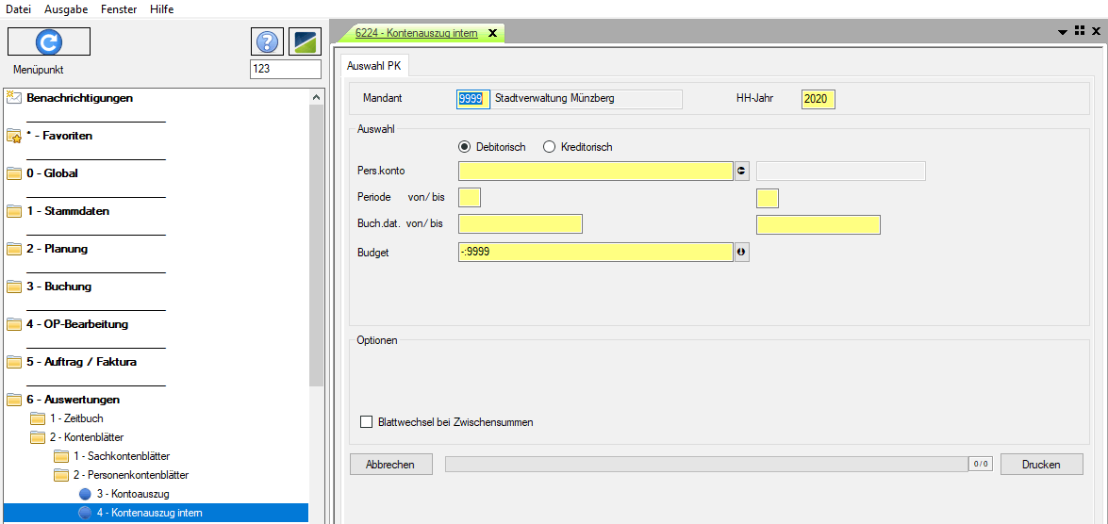The width and height of the screenshot is (1108, 524).
Task: Click the info icon beside Budget field
Action: pyautogui.click(x=741, y=253)
